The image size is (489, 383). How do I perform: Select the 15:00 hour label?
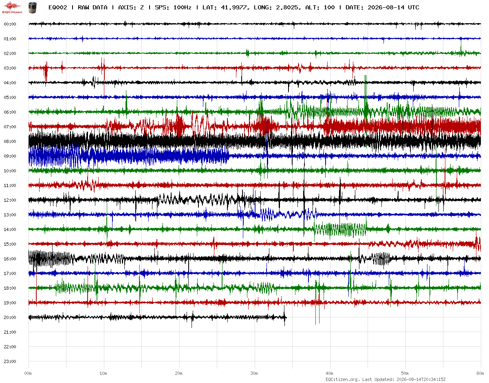10,244
